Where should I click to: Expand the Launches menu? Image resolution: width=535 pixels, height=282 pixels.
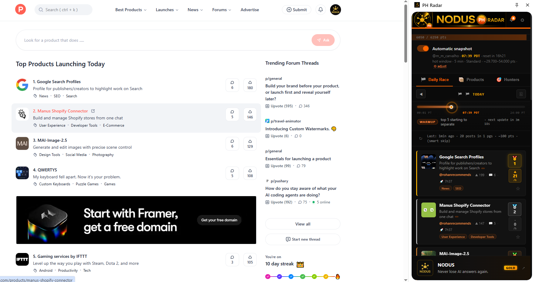[167, 10]
